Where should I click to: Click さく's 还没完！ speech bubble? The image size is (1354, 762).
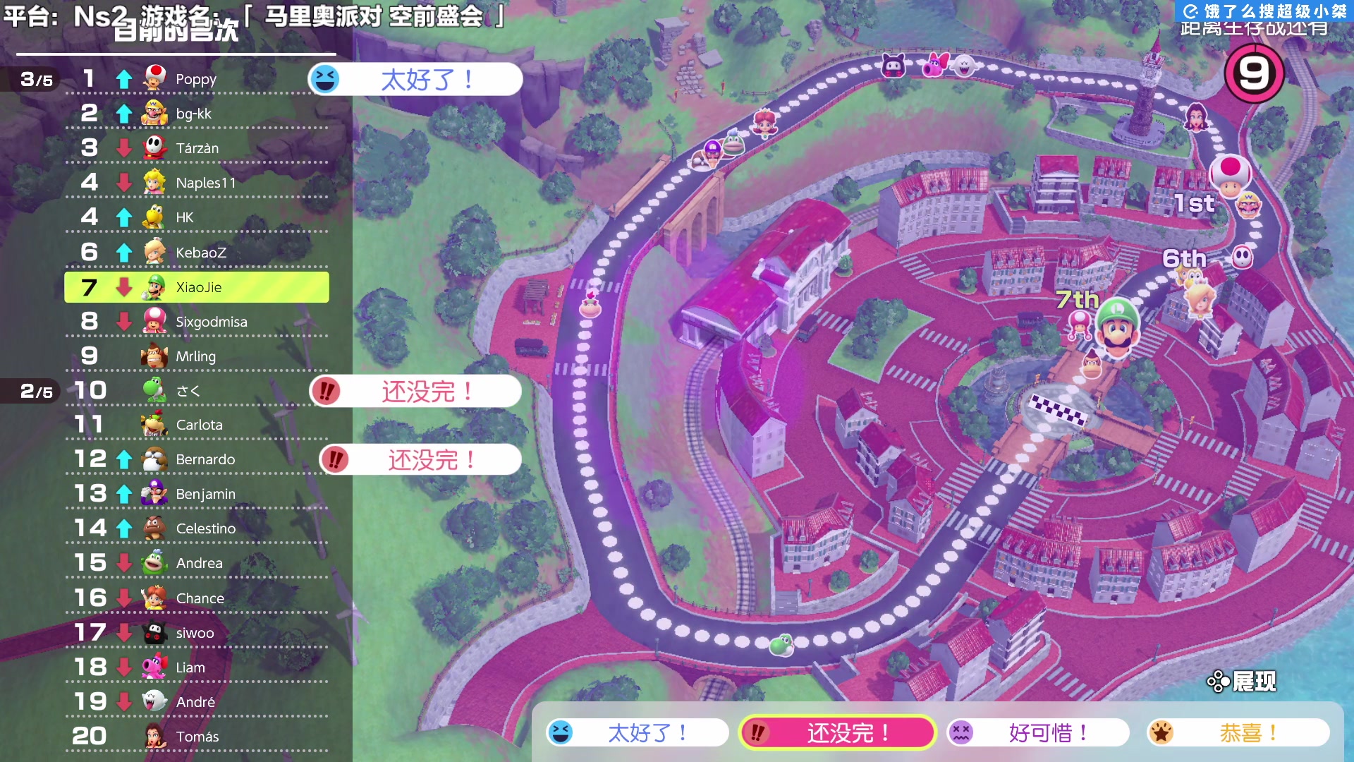point(415,391)
